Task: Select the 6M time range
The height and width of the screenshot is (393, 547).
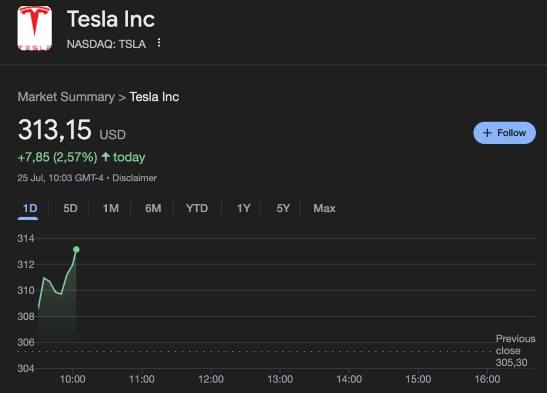Action: tap(152, 208)
